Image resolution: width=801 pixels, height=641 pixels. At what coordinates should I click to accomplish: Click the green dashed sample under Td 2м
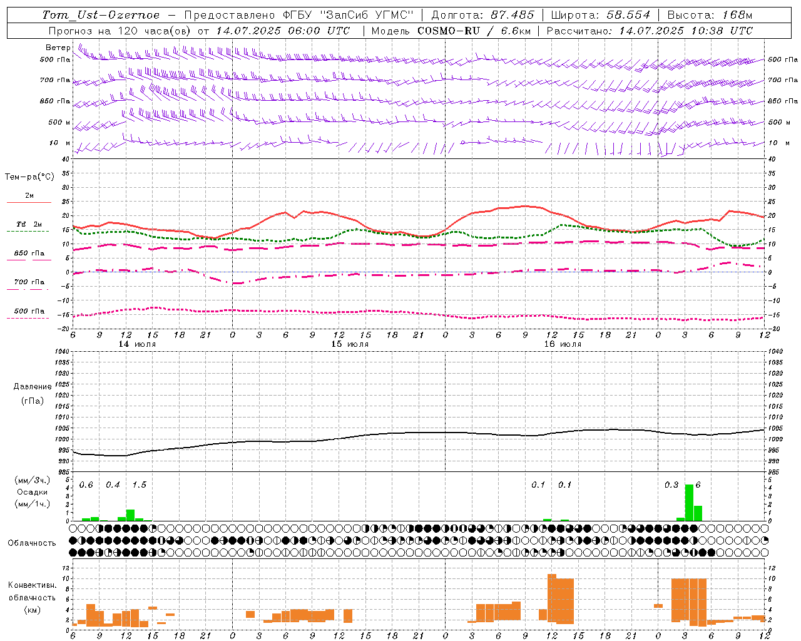tap(28, 231)
